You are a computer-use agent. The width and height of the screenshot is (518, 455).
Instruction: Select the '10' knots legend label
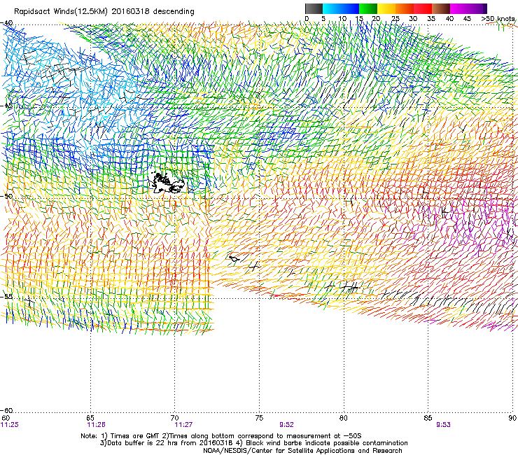342,19
